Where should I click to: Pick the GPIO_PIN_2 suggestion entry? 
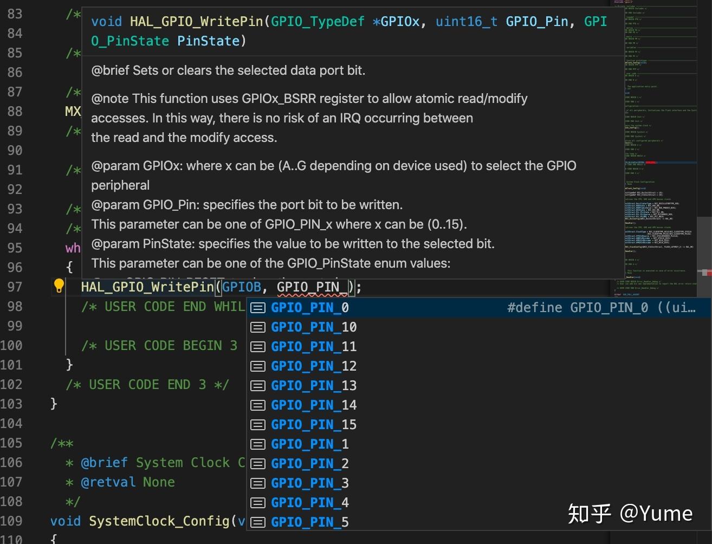click(479, 464)
